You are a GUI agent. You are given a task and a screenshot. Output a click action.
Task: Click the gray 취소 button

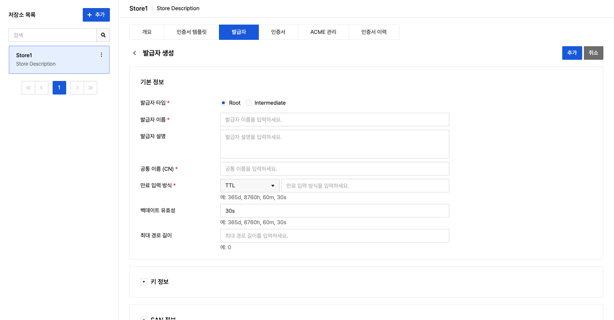593,53
